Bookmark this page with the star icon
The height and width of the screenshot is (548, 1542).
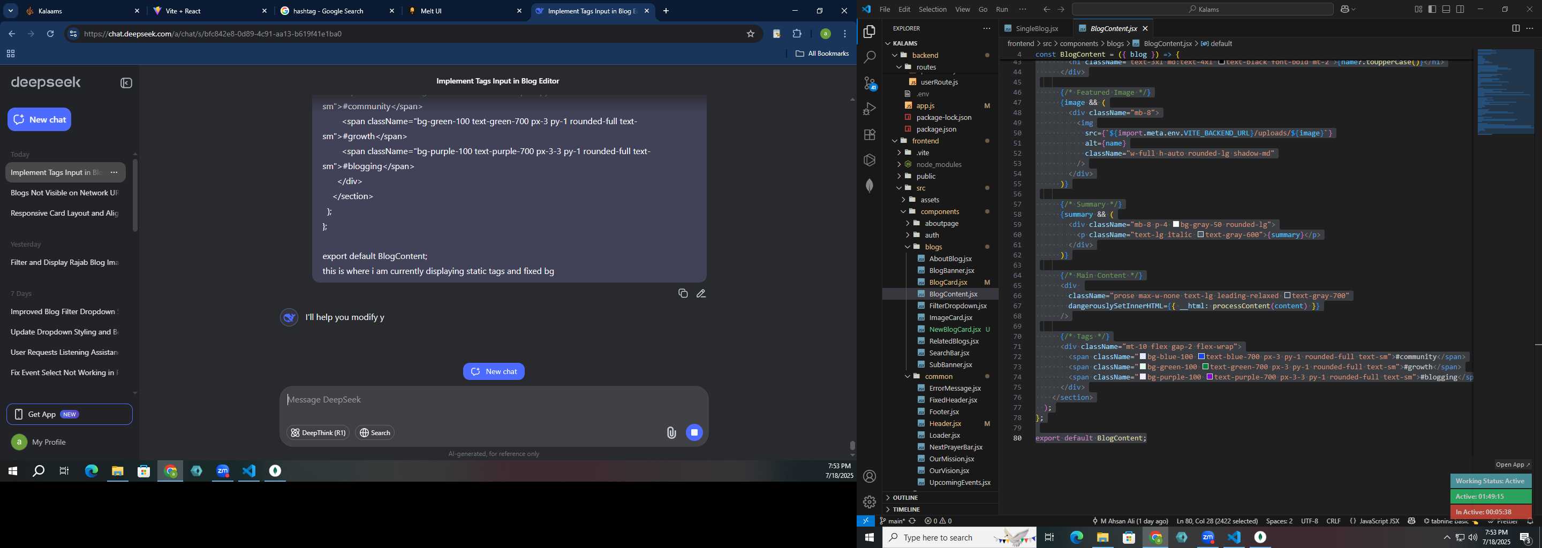(x=750, y=34)
